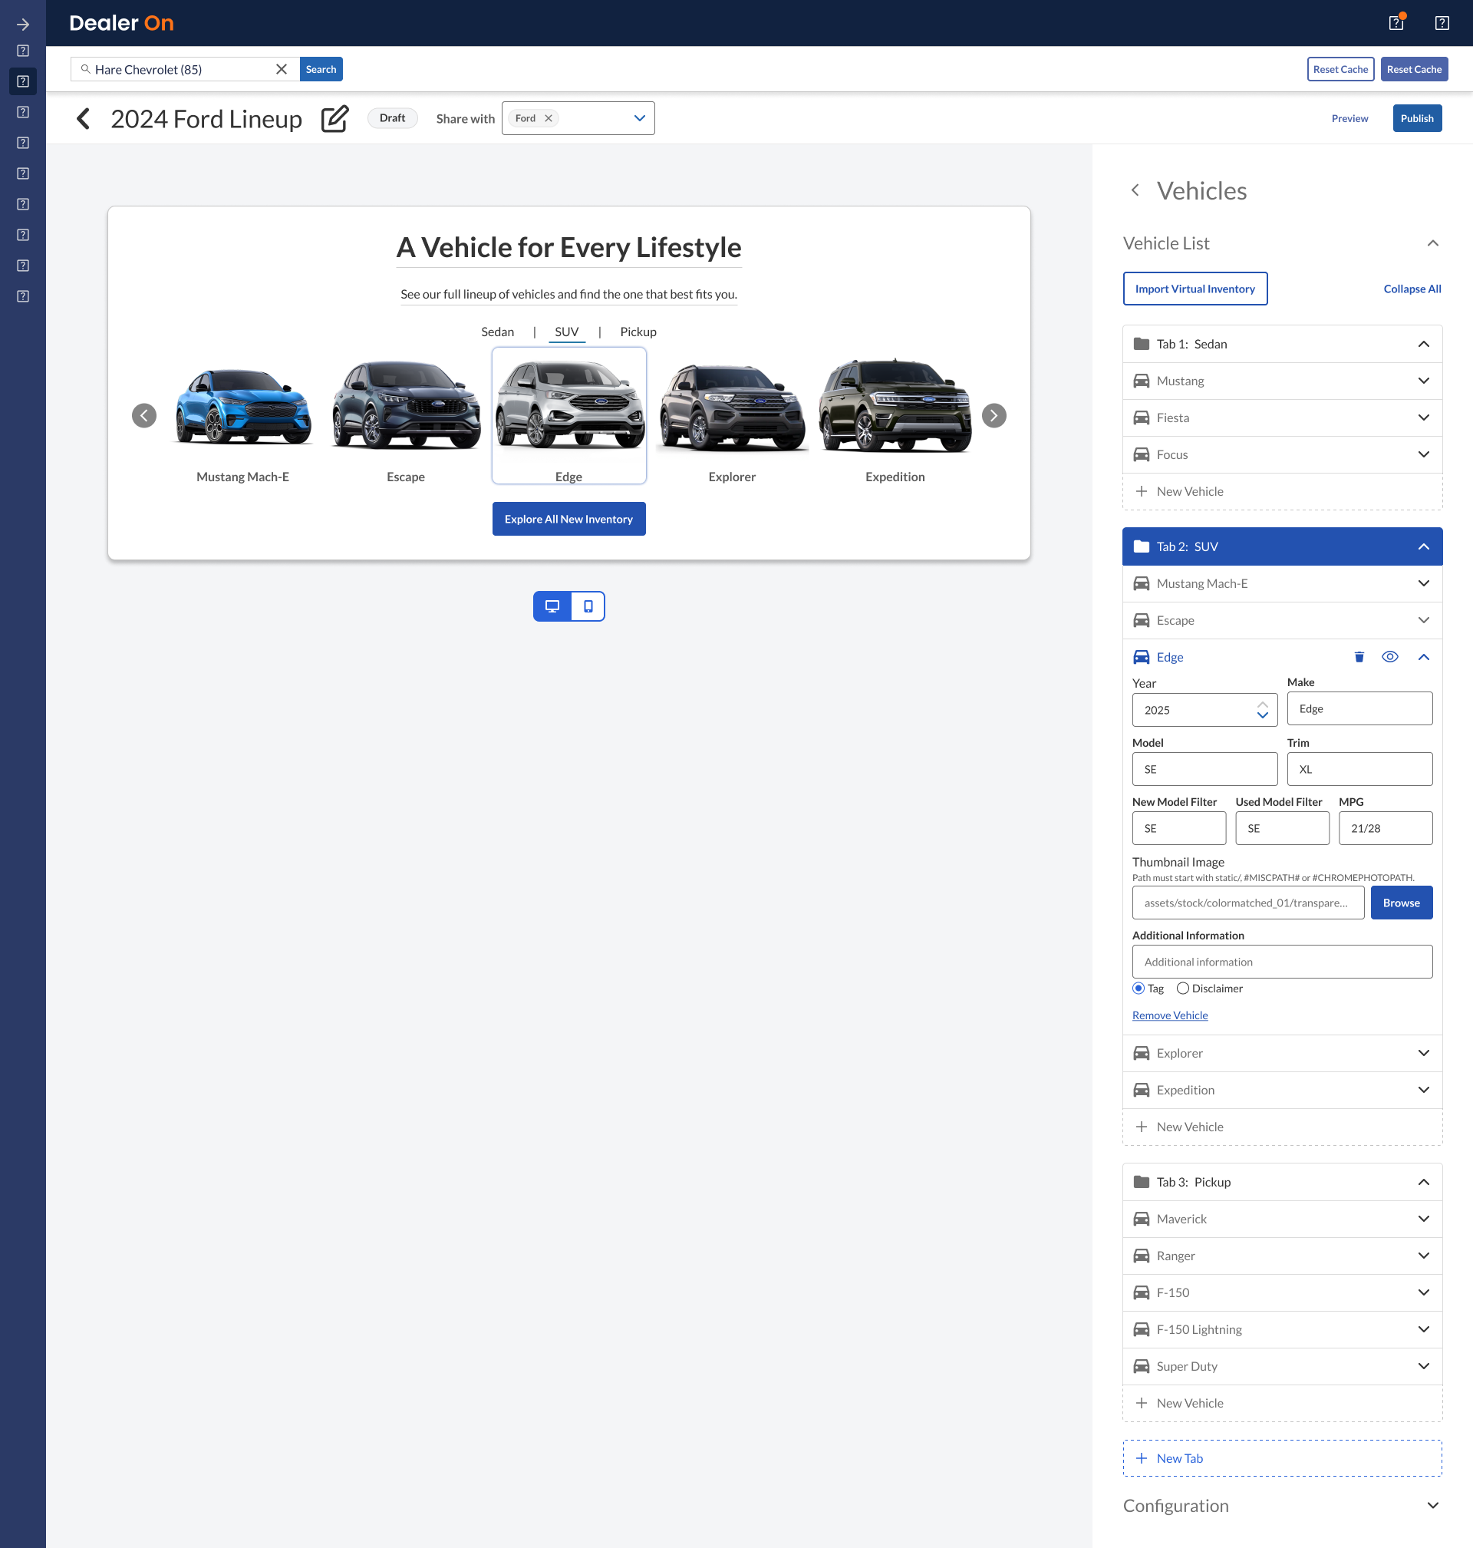The image size is (1473, 1548).
Task: Expand the F-150 Lightning row
Action: pyautogui.click(x=1424, y=1330)
